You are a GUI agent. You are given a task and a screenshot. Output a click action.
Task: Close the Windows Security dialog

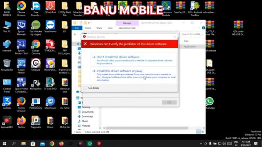point(175,37)
